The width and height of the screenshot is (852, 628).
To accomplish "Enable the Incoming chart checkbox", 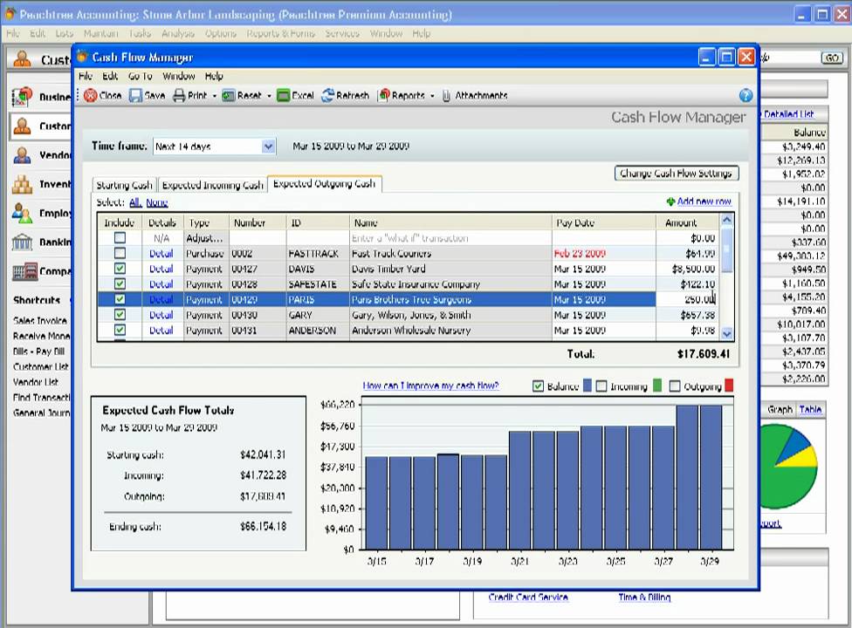I will pyautogui.click(x=601, y=386).
